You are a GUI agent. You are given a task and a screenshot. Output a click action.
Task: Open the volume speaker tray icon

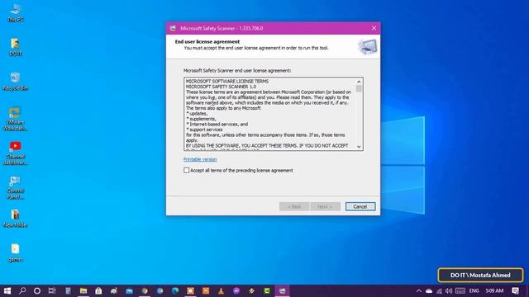point(448,291)
